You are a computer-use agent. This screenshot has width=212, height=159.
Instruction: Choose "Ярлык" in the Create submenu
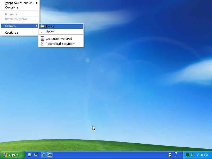click(61, 31)
